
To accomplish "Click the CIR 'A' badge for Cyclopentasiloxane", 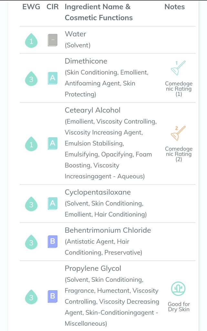I will pos(53,203).
